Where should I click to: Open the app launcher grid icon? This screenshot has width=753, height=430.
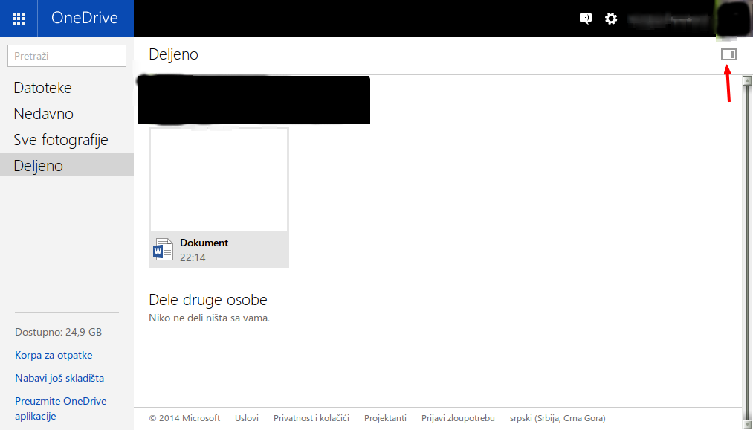19,19
